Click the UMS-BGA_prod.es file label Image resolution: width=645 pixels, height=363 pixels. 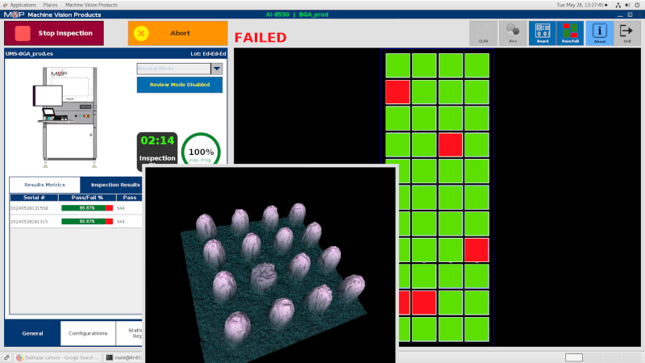tap(29, 53)
